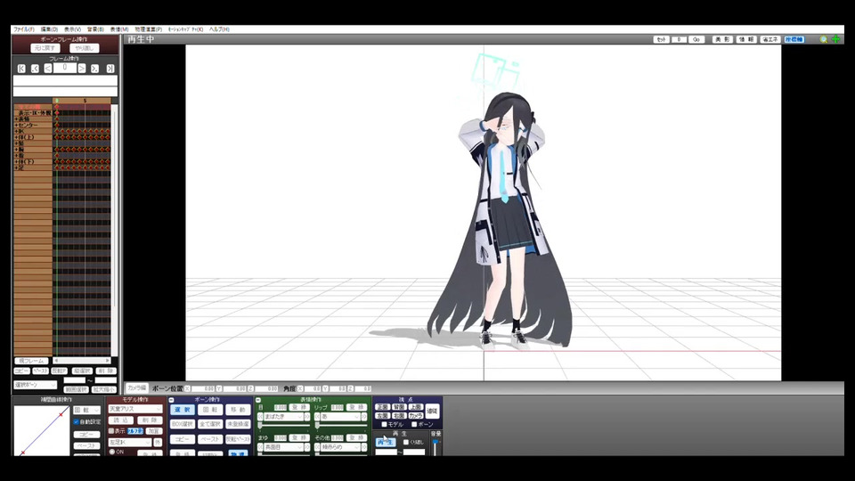Open the 選択ボーン dropdown

[35, 385]
